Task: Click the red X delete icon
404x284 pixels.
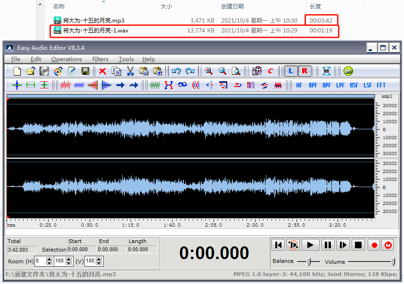Action: coord(103,71)
